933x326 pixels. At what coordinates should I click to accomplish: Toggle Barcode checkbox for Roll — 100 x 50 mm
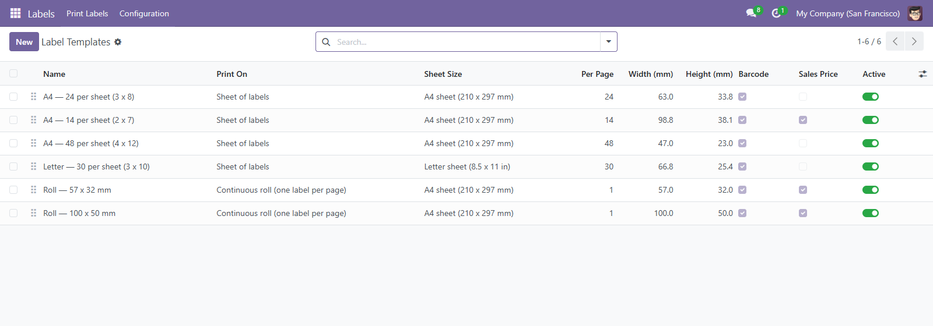[x=742, y=213]
